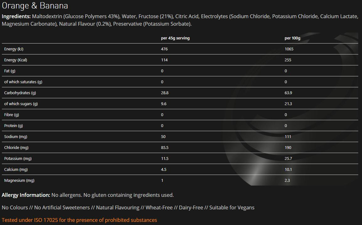Click the of which sugars (g) label

tap(21, 104)
